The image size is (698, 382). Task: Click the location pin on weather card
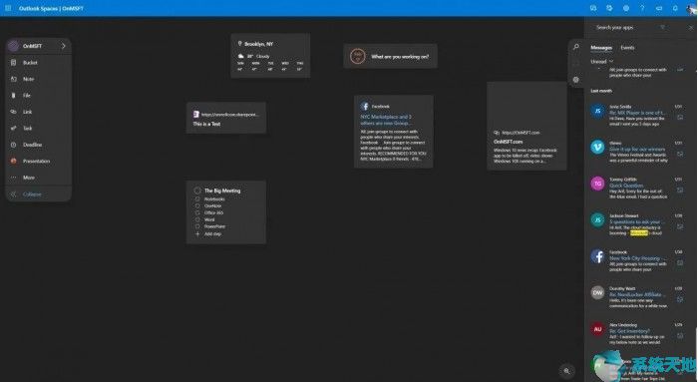(240, 44)
